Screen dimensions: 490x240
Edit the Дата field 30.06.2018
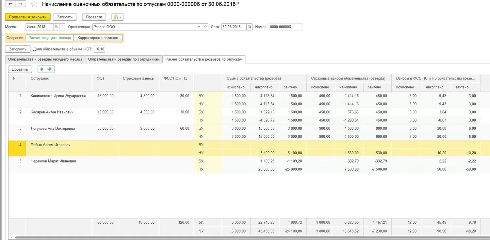(x=234, y=27)
